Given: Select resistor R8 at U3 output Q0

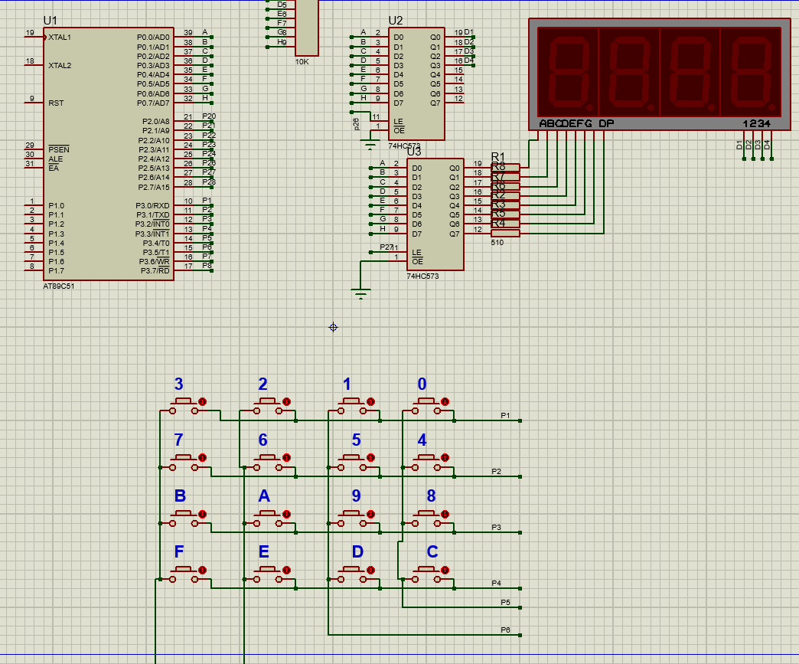Looking at the screenshot, I should click(x=505, y=168).
